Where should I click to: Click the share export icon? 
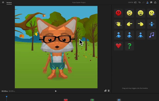[x=155, y=2]
